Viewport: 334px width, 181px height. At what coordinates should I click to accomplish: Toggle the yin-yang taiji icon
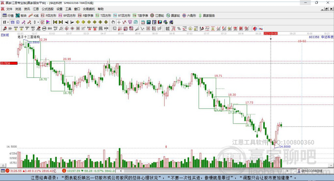(x=255, y=29)
